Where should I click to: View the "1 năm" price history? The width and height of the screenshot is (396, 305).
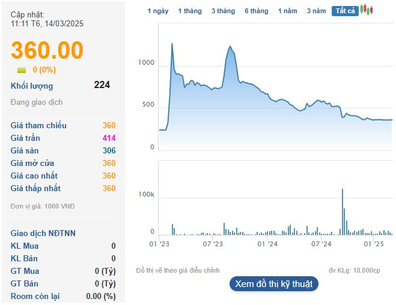[x=287, y=11]
